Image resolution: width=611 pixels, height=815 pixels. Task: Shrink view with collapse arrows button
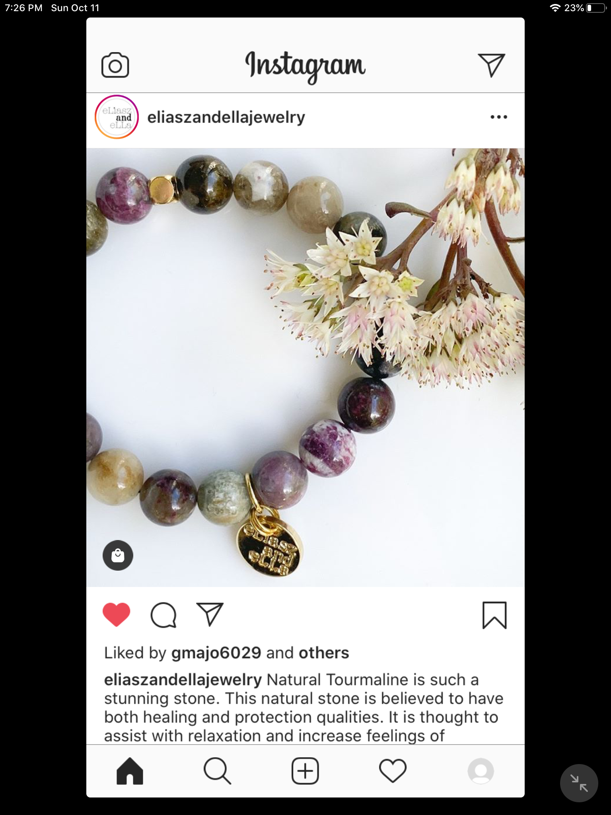(x=579, y=783)
